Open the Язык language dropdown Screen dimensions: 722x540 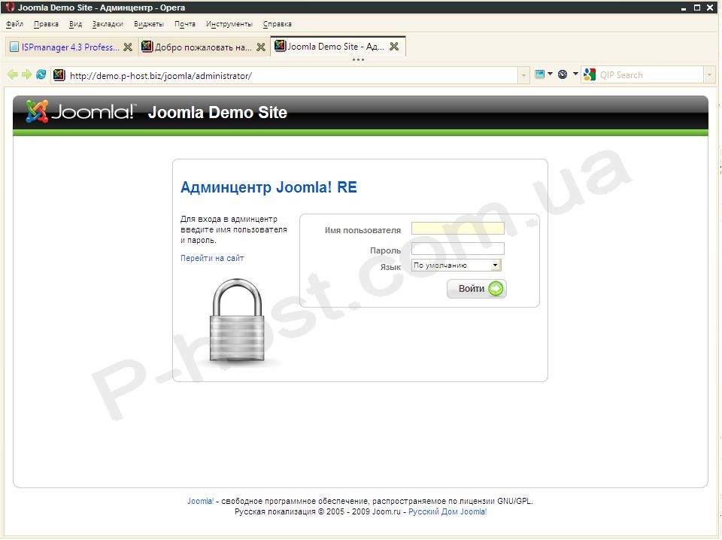(457, 265)
